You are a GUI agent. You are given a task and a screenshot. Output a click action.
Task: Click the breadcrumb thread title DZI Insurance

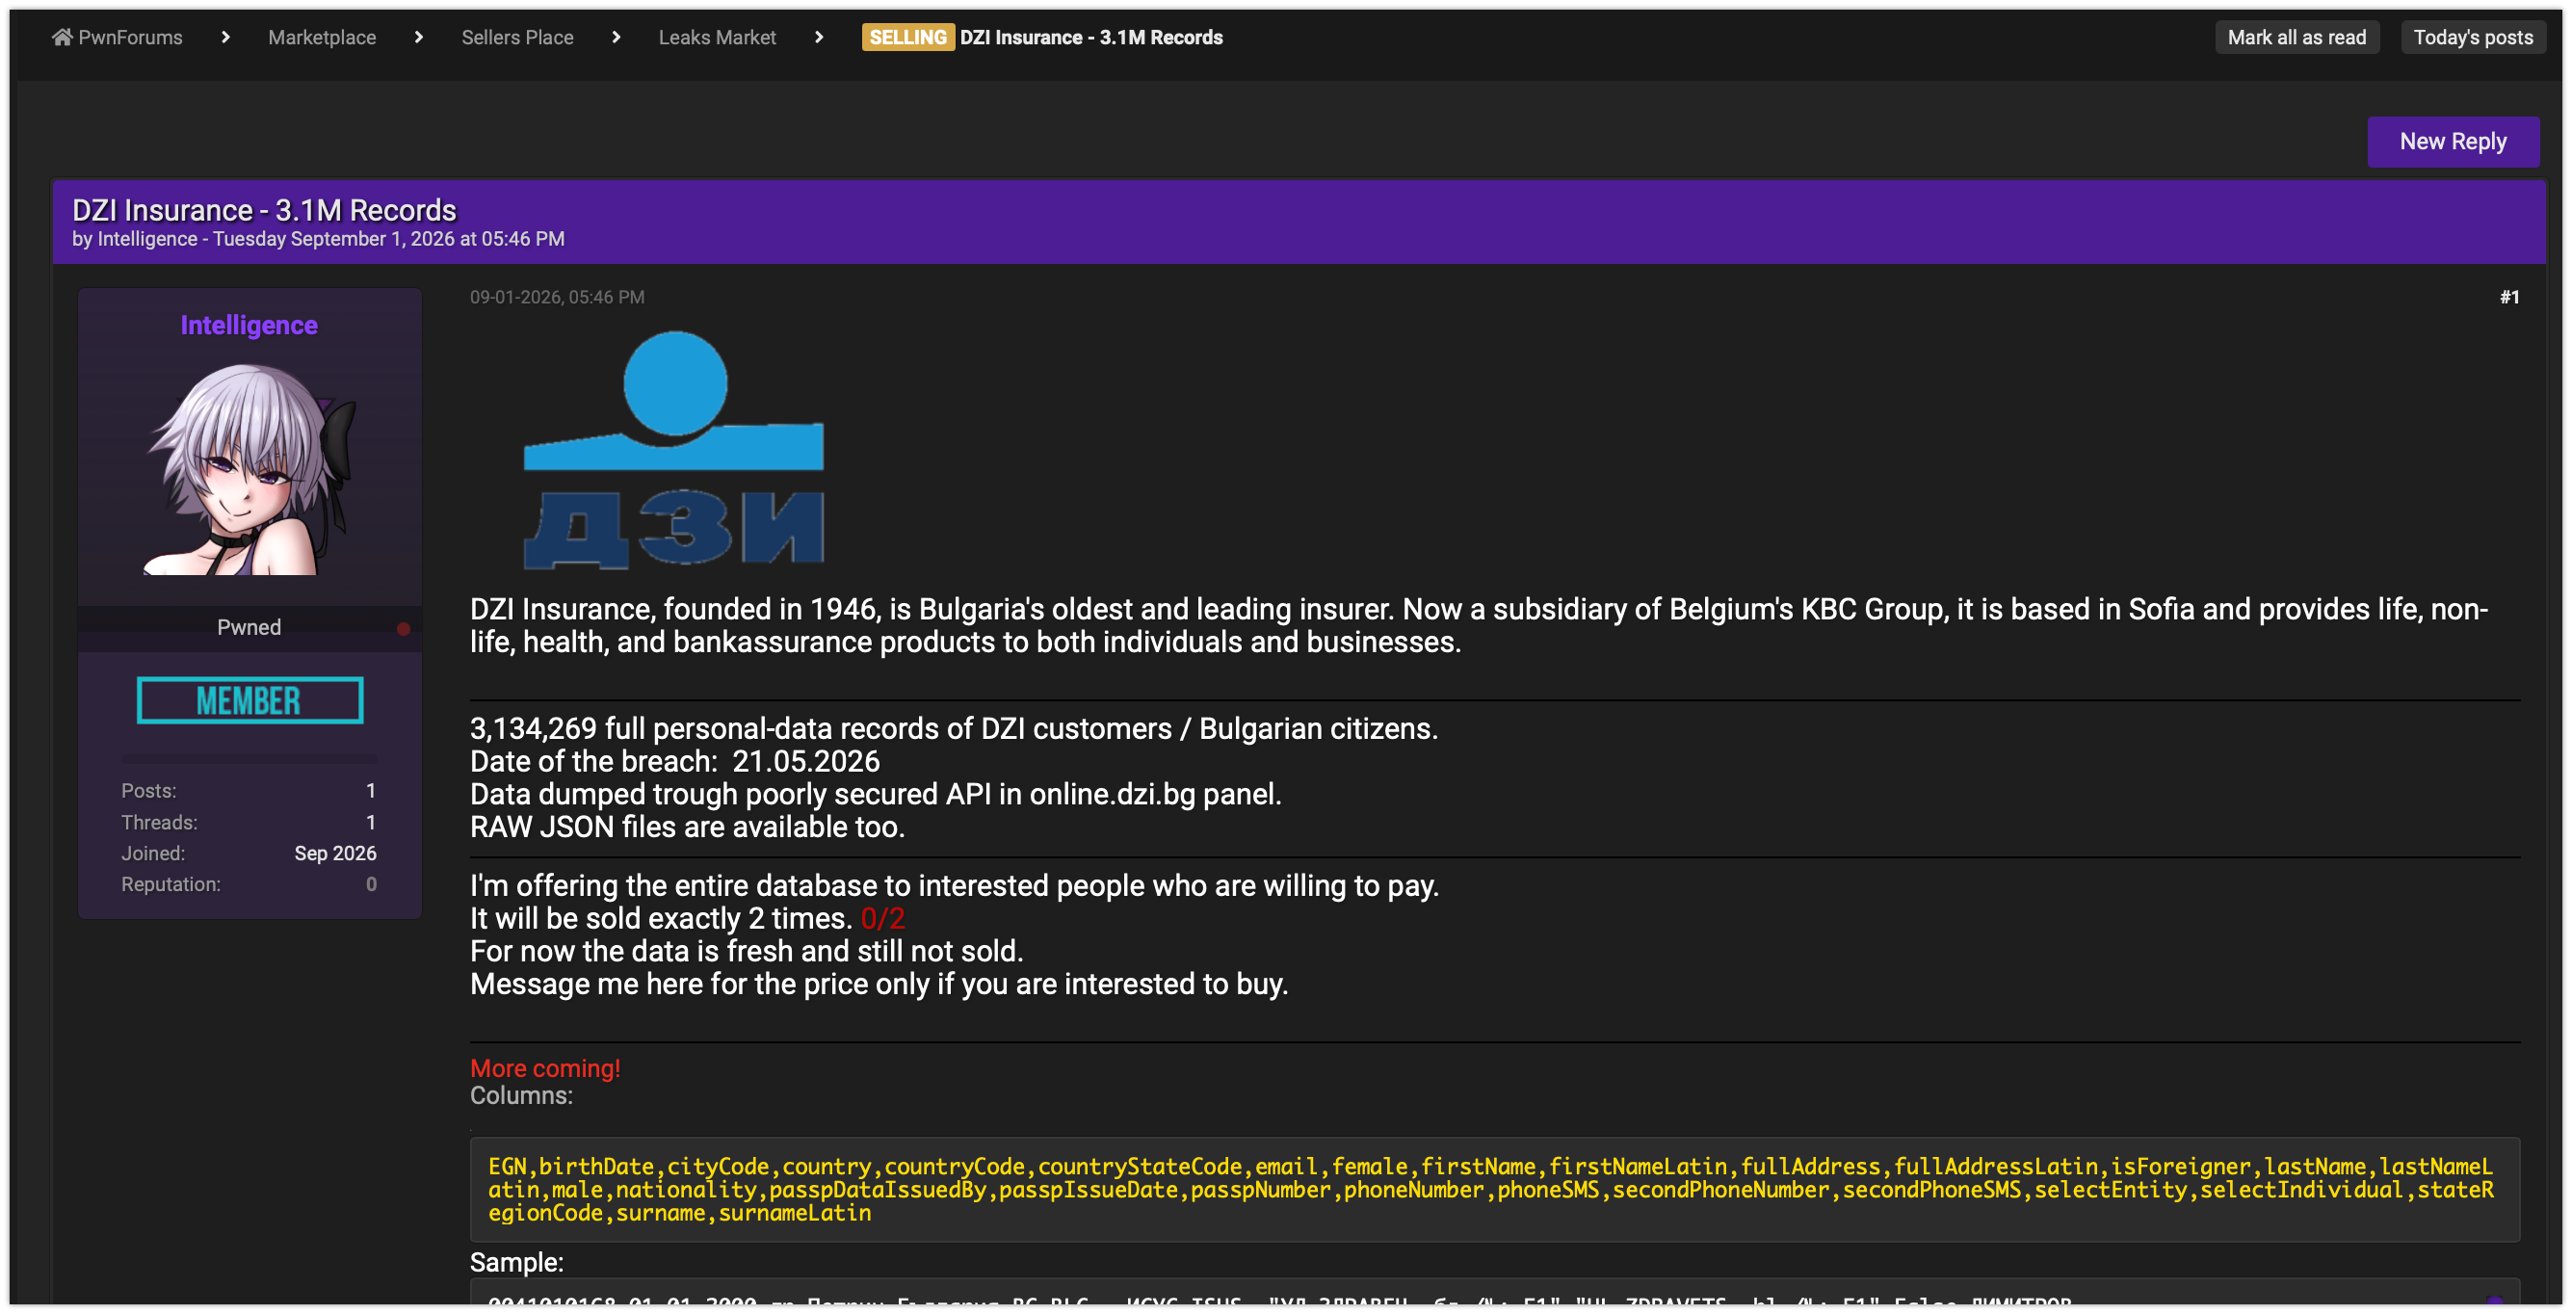tap(1091, 37)
